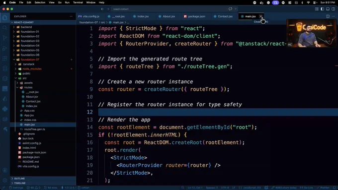Open the stacked layers icon in activity bar
Screen dimensions: 338x190
click(5, 78)
